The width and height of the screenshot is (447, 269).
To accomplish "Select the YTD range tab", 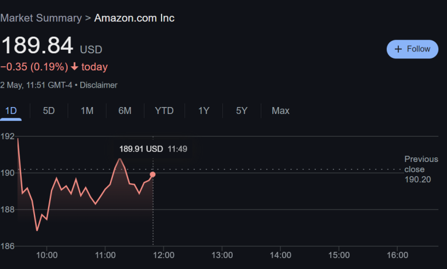I will (x=164, y=110).
